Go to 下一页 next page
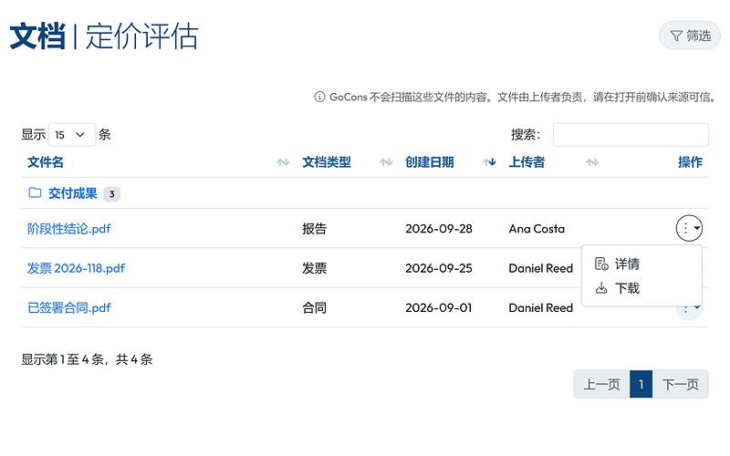The image size is (730, 456). click(680, 384)
